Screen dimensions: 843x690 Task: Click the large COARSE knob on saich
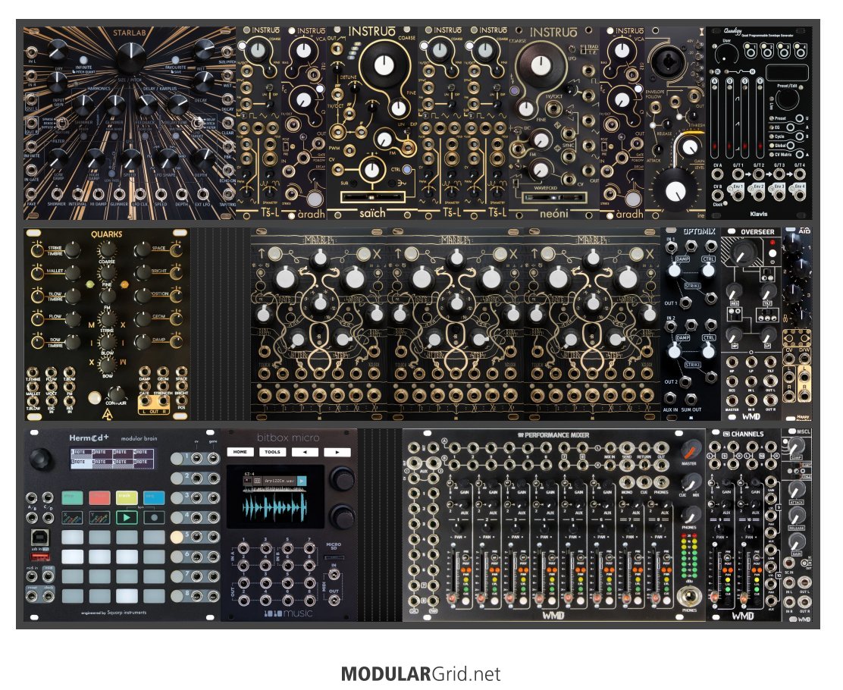(384, 65)
